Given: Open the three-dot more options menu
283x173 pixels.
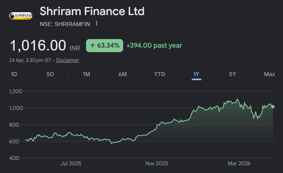Looking at the screenshot, I should 97,24.
